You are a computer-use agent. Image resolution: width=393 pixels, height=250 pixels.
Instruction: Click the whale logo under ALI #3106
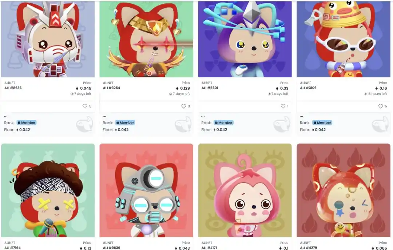coord(380,124)
